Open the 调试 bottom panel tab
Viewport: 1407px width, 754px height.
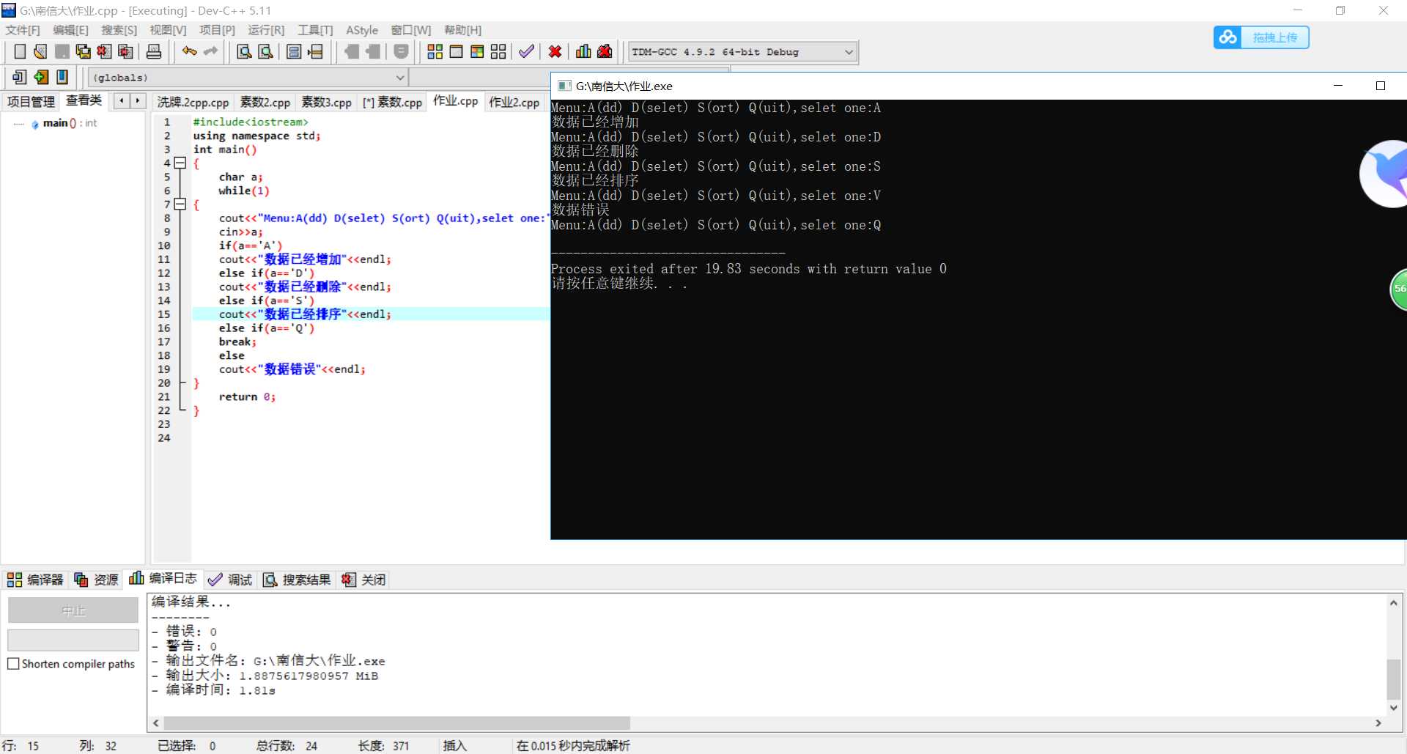(230, 580)
